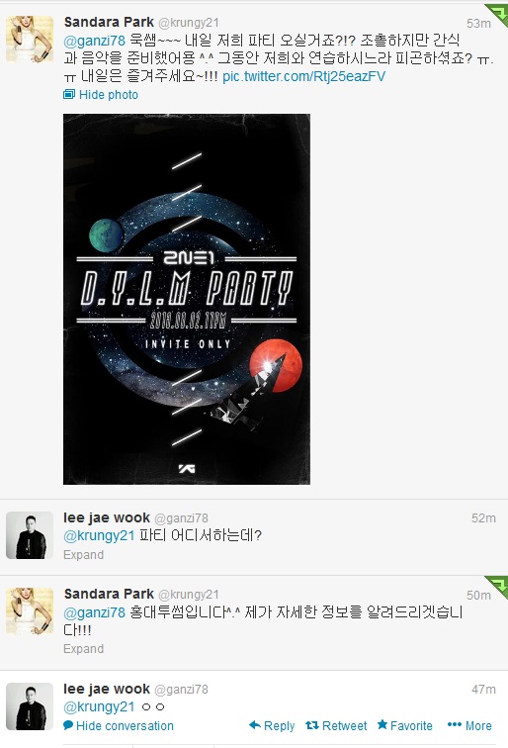Screen dimensions: 508x748
Task: Click @ganzi78 mention in the top tweet
Action: [x=94, y=41]
